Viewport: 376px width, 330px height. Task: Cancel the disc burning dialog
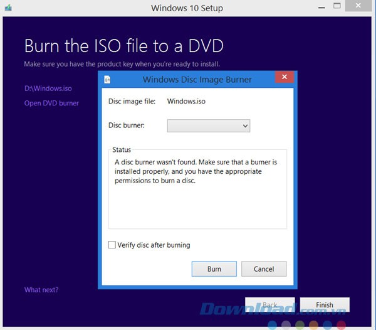[264, 269]
